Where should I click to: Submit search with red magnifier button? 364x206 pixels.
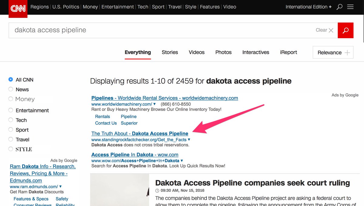(345, 30)
